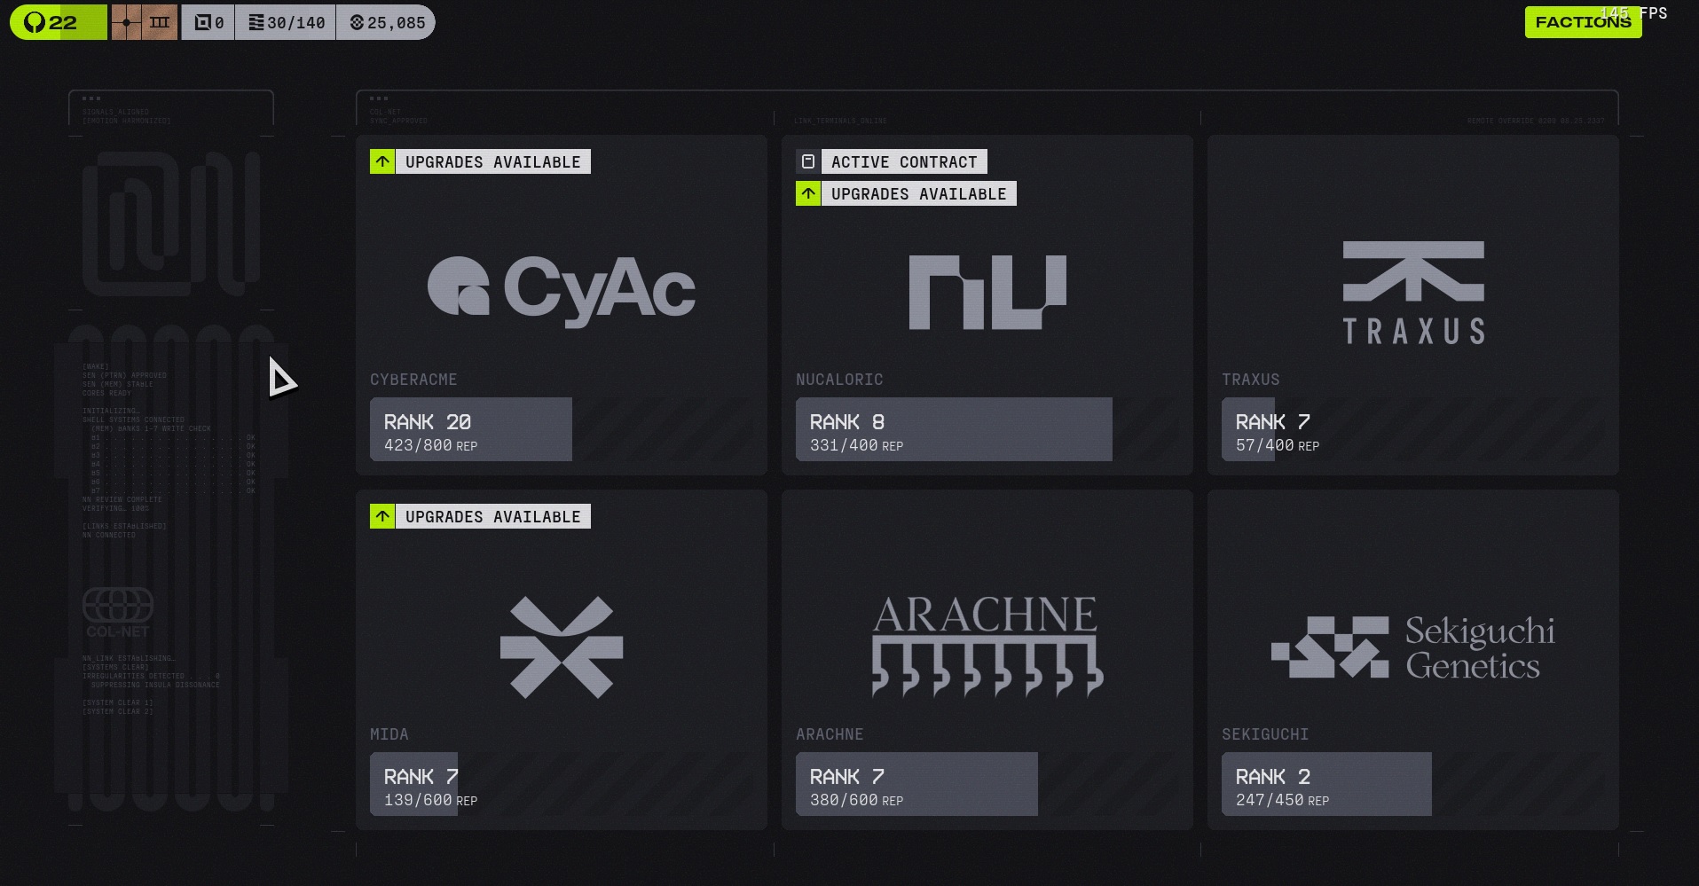Screen dimensions: 1699x886
Task: Click the credits icon next to 25,085
Action: [357, 22]
